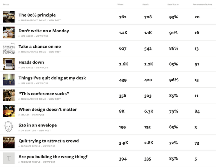Image resolution: width=216 pixels, height=167 pixels.
Task: Open the laptop thumbnail for Heads down
Action: [x=9, y=64]
